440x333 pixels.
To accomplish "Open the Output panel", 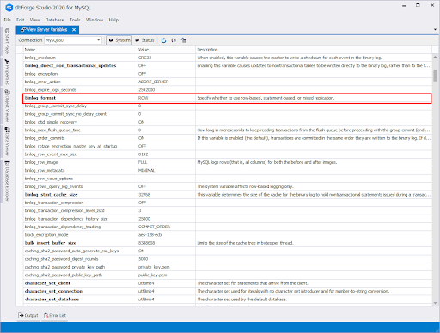I will (28, 315).
